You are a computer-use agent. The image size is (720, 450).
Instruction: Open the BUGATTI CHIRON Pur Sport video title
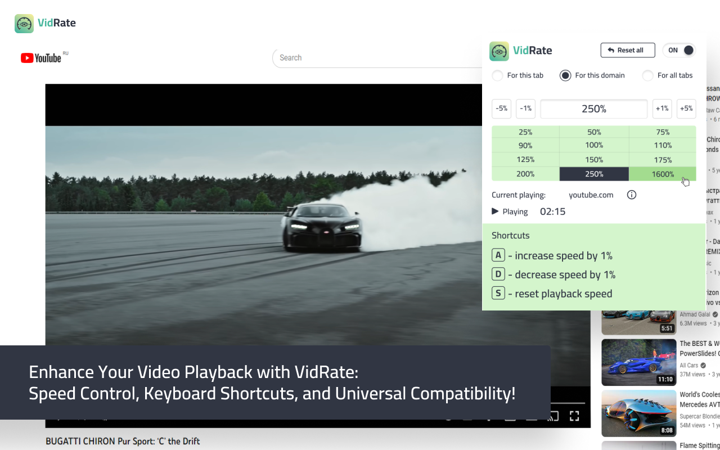pyautogui.click(x=123, y=441)
